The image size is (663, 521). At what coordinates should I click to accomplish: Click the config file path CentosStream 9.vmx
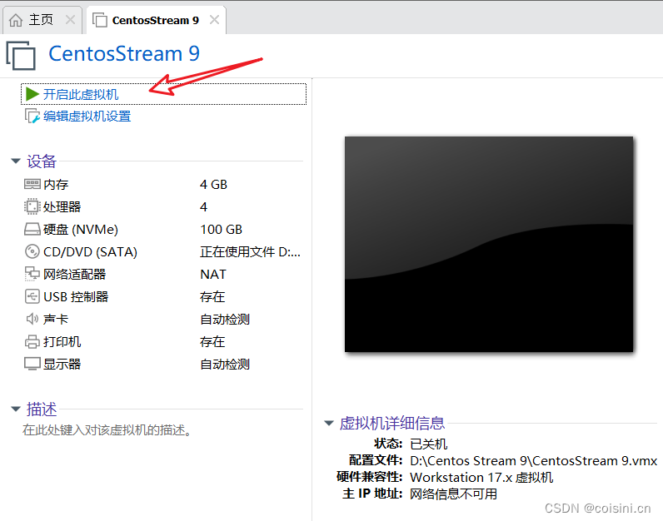[x=534, y=460]
